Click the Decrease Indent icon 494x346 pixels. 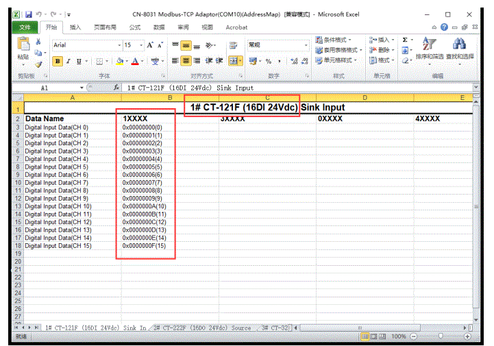(x=208, y=60)
